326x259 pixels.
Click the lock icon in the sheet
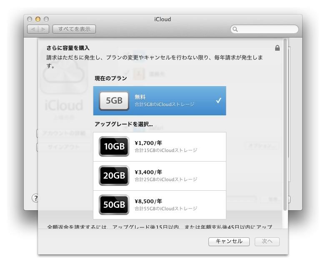277,48
